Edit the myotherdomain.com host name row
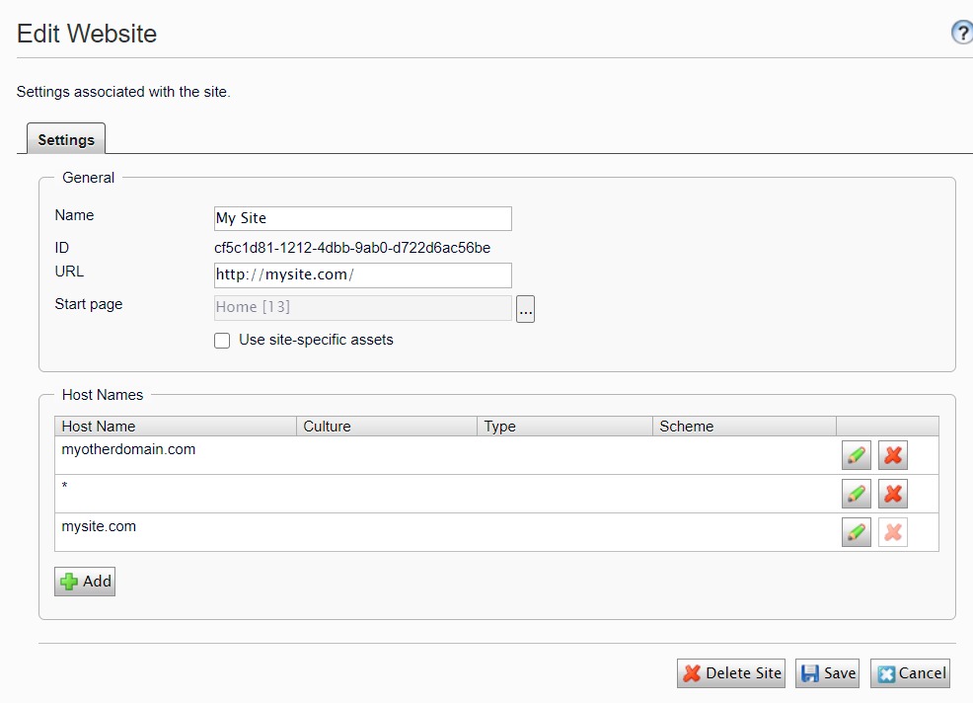Image resolution: width=973 pixels, height=703 pixels. point(856,455)
